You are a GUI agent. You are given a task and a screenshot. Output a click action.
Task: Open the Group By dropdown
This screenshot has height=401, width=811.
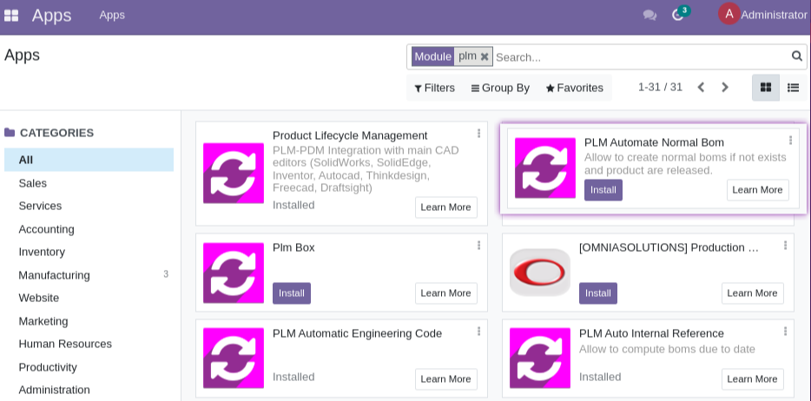coord(500,88)
